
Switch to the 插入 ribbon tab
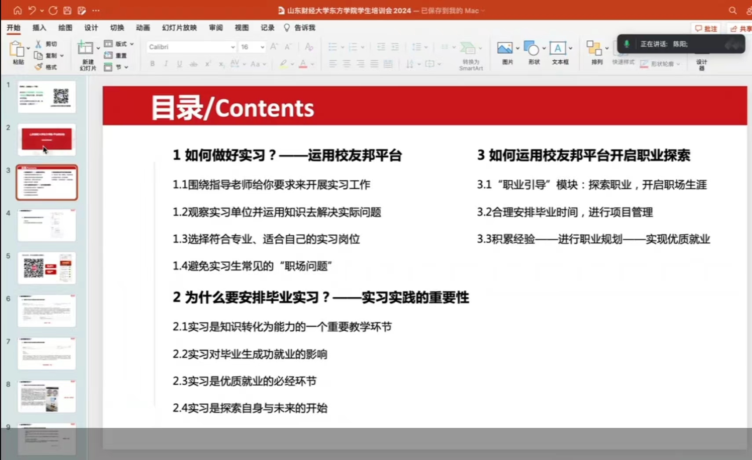pyautogui.click(x=39, y=28)
